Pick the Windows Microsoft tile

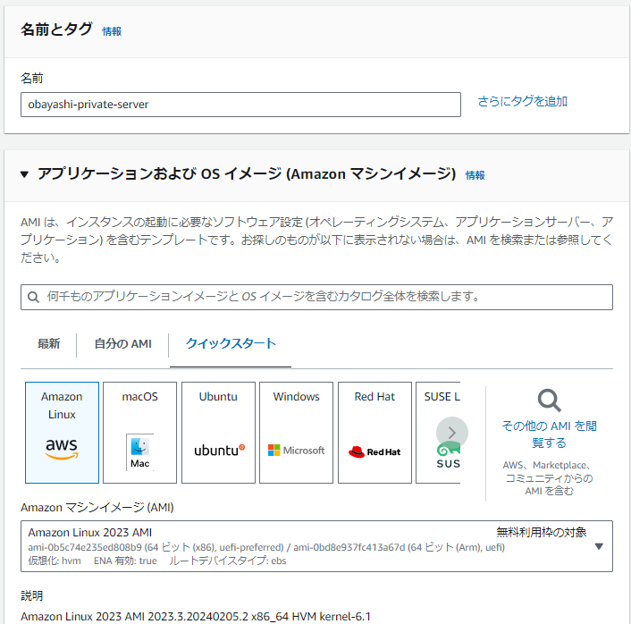(x=296, y=433)
